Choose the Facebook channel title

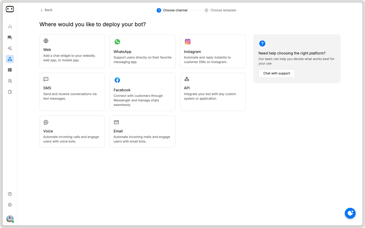pyautogui.click(x=122, y=90)
